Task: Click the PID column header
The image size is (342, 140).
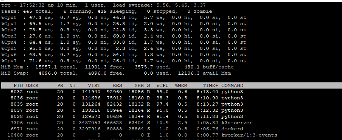Action: pos(18,85)
